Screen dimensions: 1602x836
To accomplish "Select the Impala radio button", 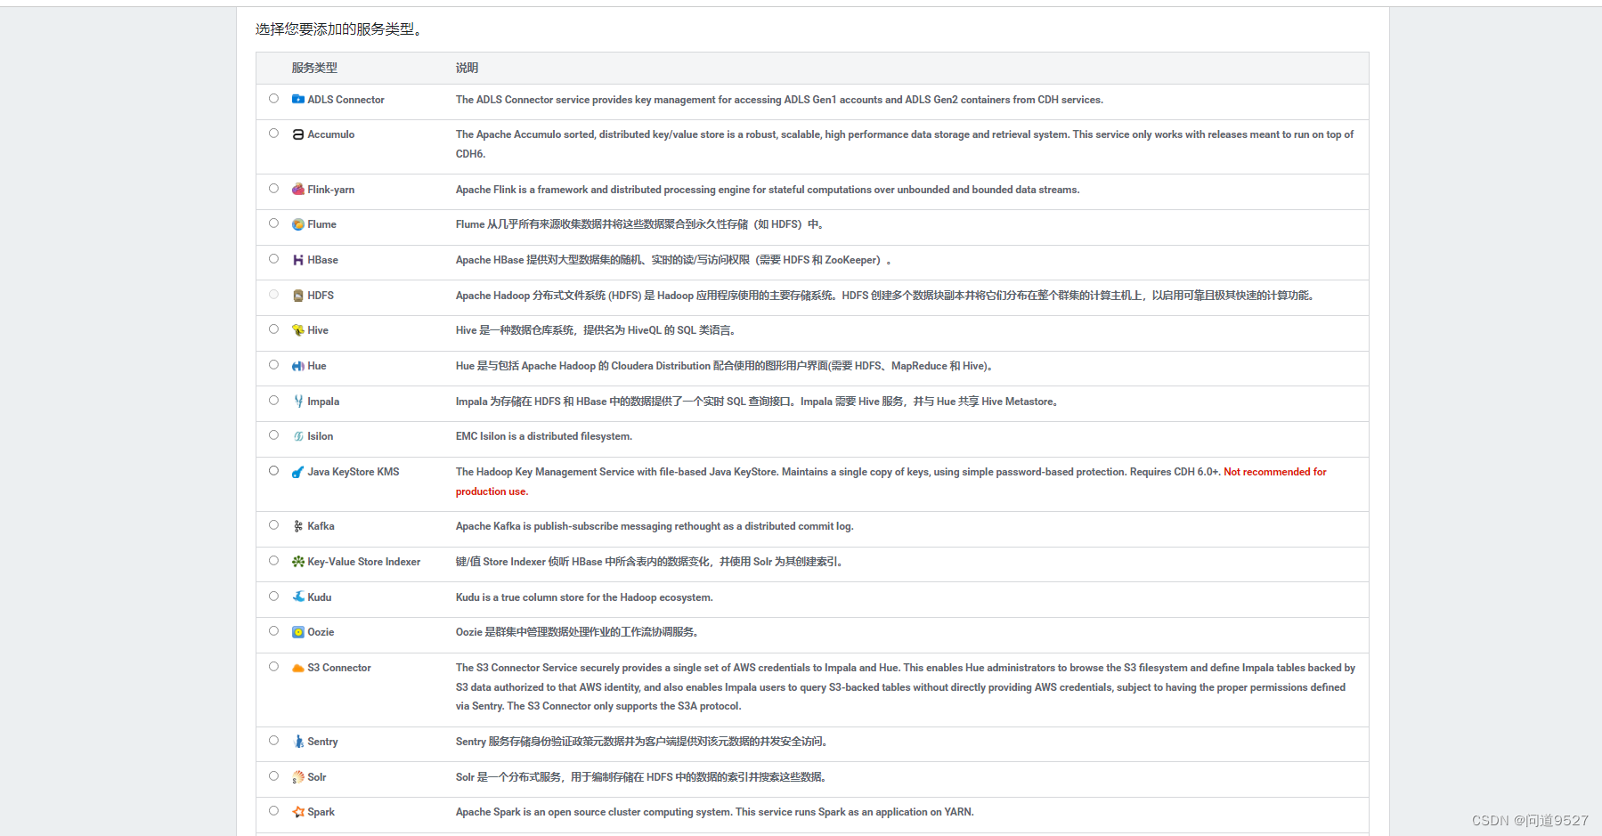I will pos(273,401).
